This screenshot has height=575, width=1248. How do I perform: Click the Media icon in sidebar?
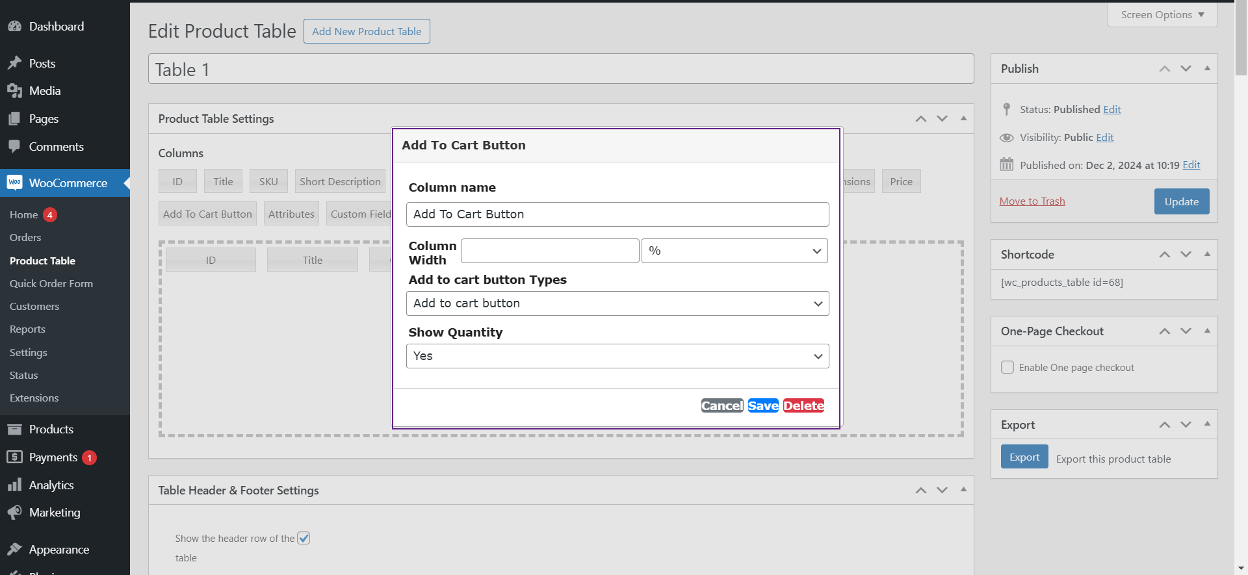pyautogui.click(x=14, y=91)
